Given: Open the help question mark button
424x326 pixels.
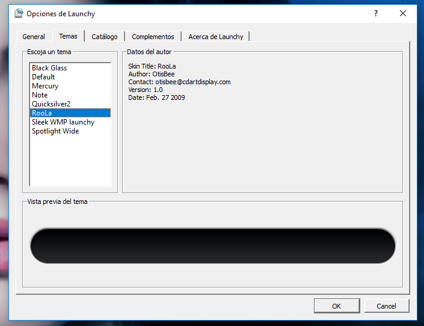Looking at the screenshot, I should pyautogui.click(x=376, y=13).
